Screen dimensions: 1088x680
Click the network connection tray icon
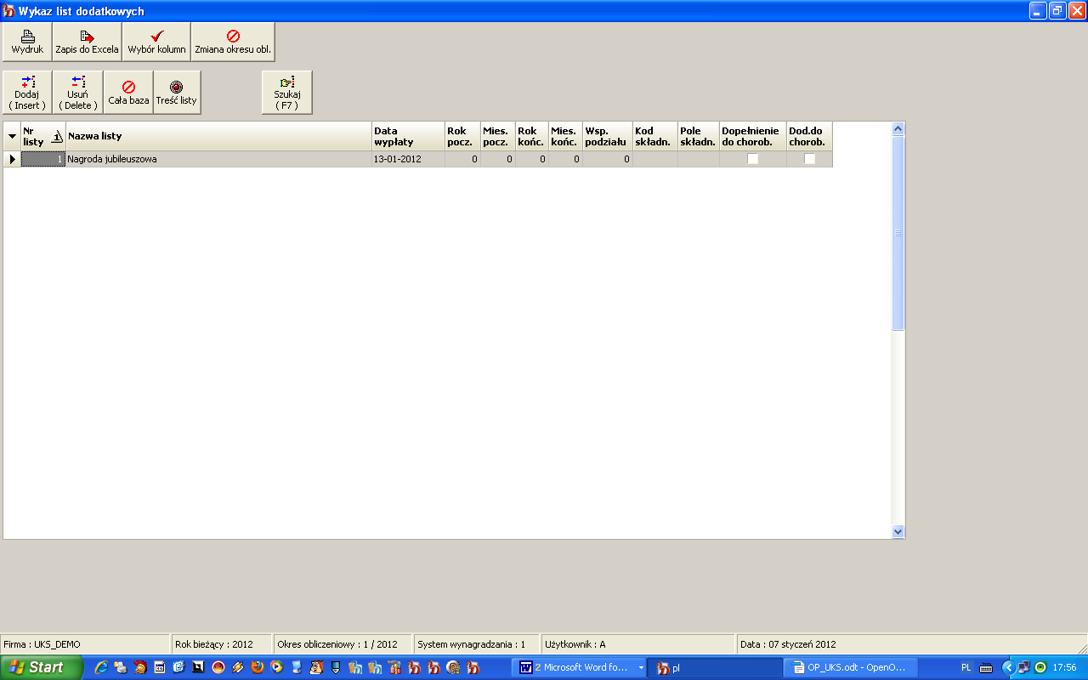[1024, 668]
